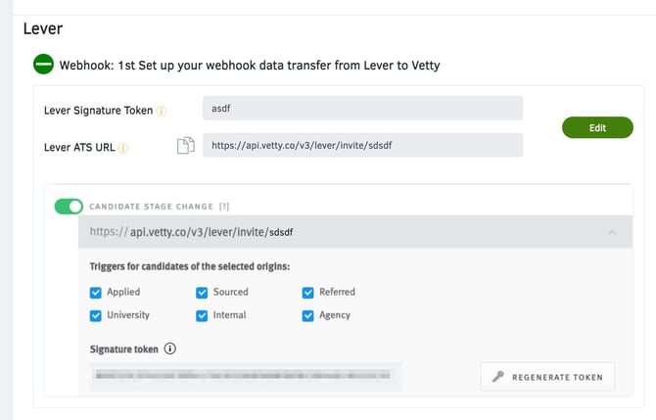Click the Regenerate Token button

click(x=548, y=377)
